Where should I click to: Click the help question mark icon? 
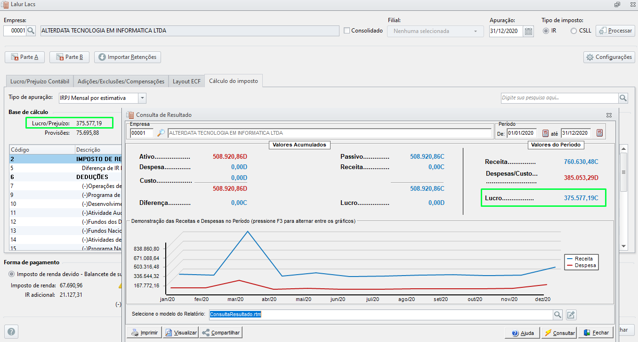point(11,331)
